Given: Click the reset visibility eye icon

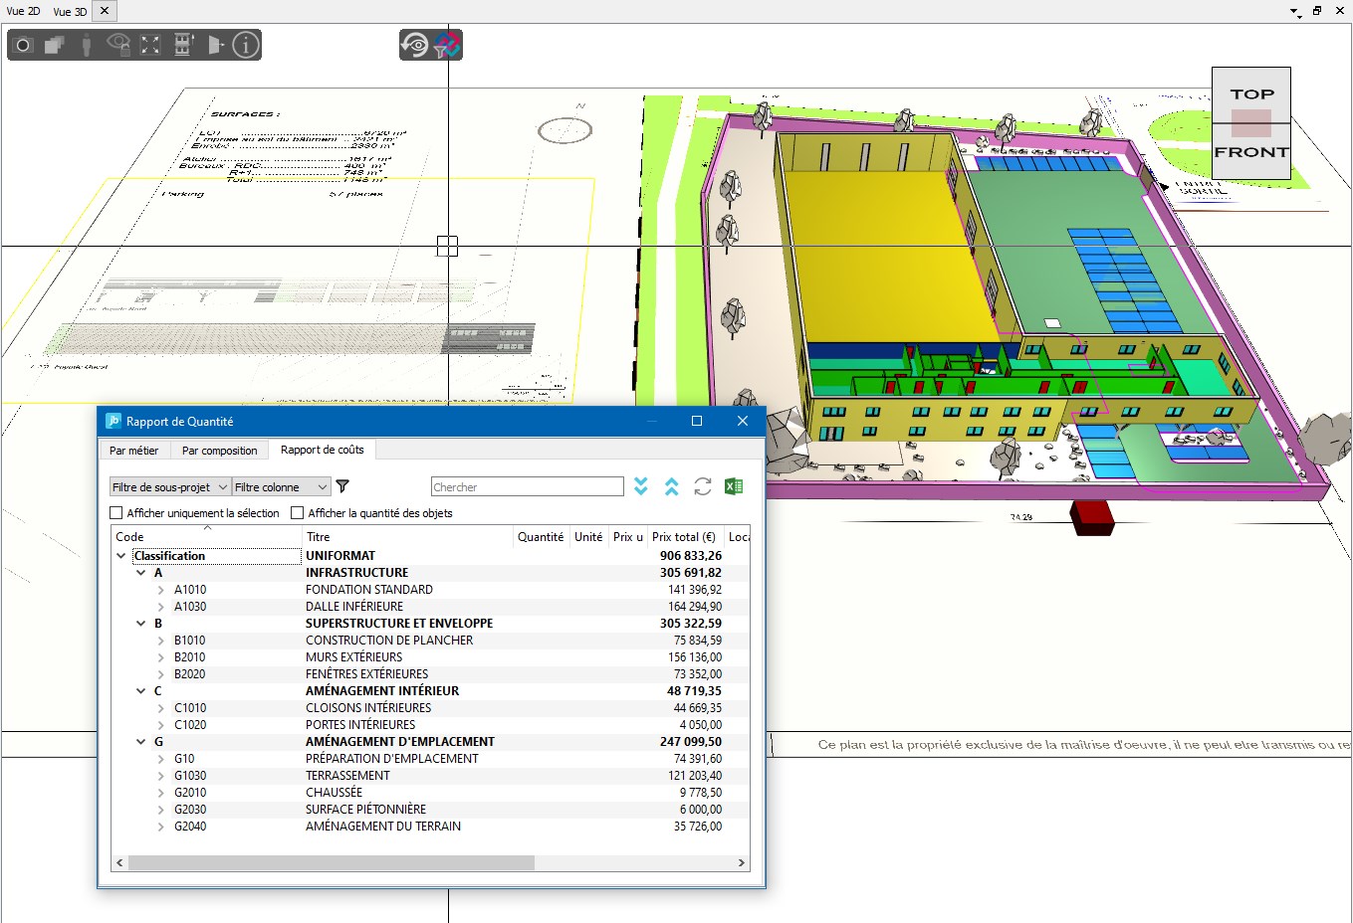Looking at the screenshot, I should 415,45.
